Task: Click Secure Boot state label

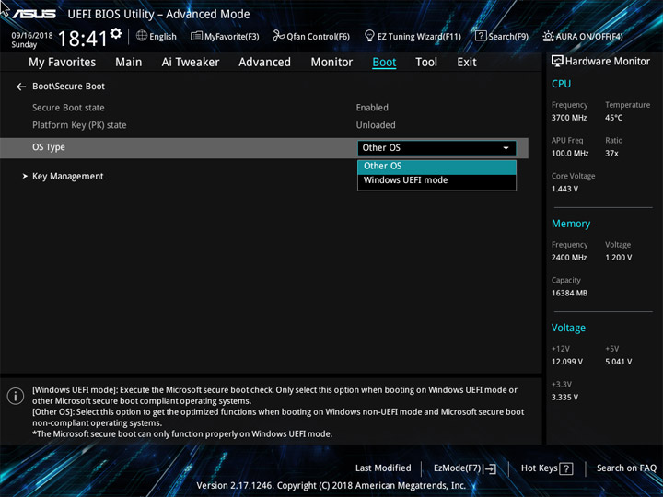Action: [68, 108]
